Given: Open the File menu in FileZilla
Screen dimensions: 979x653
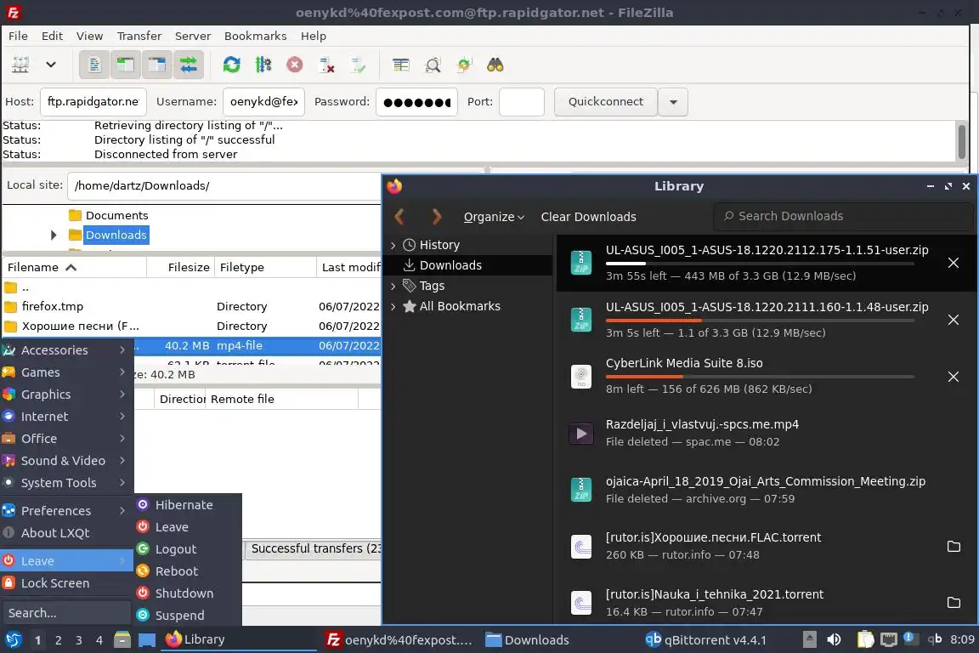Looking at the screenshot, I should 18,36.
